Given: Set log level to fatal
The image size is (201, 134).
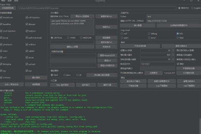Looking at the screenshot, I should pyautogui.click(x=178, y=38).
